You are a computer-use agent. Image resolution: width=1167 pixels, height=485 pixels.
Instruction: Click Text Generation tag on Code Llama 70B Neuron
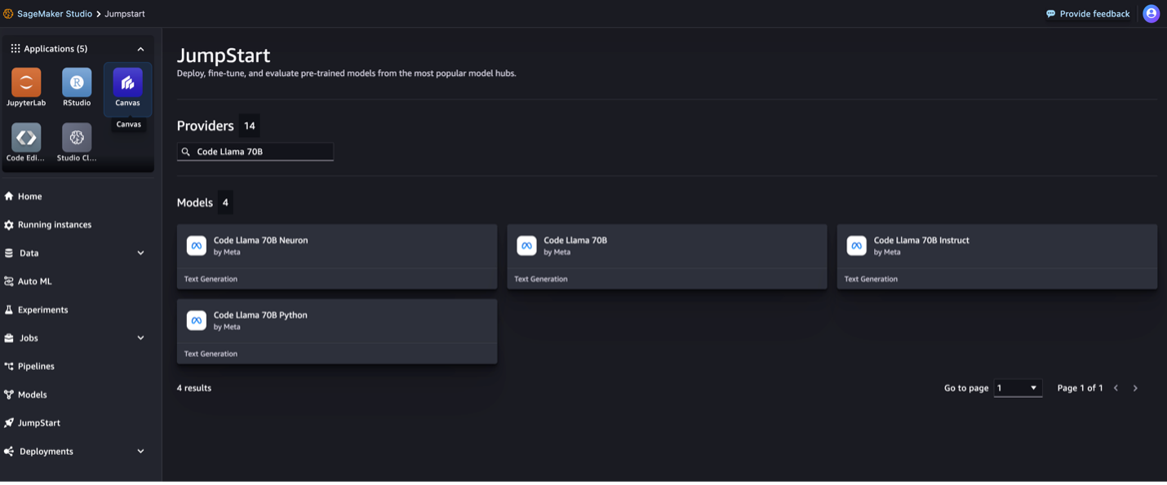[211, 279]
